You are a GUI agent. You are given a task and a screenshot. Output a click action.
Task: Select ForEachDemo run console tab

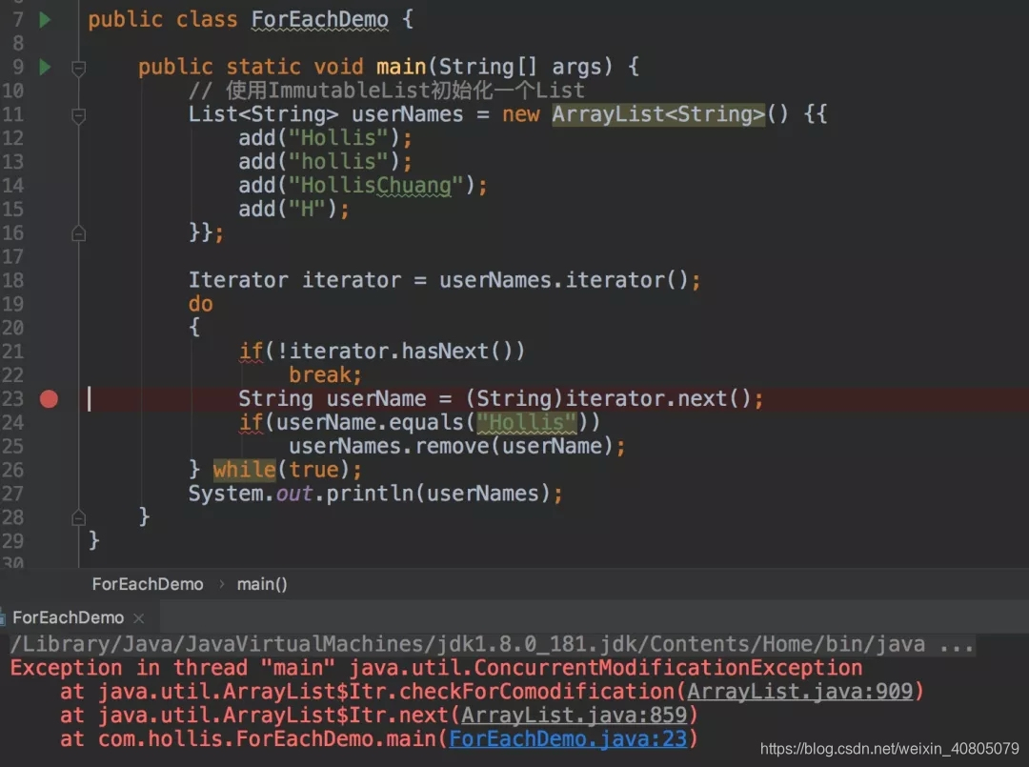click(69, 617)
